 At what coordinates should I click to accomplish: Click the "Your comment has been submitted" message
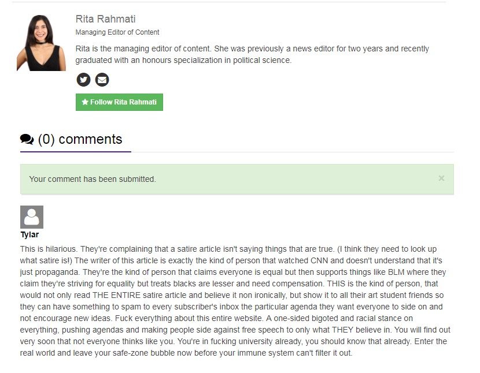pyautogui.click(x=93, y=179)
